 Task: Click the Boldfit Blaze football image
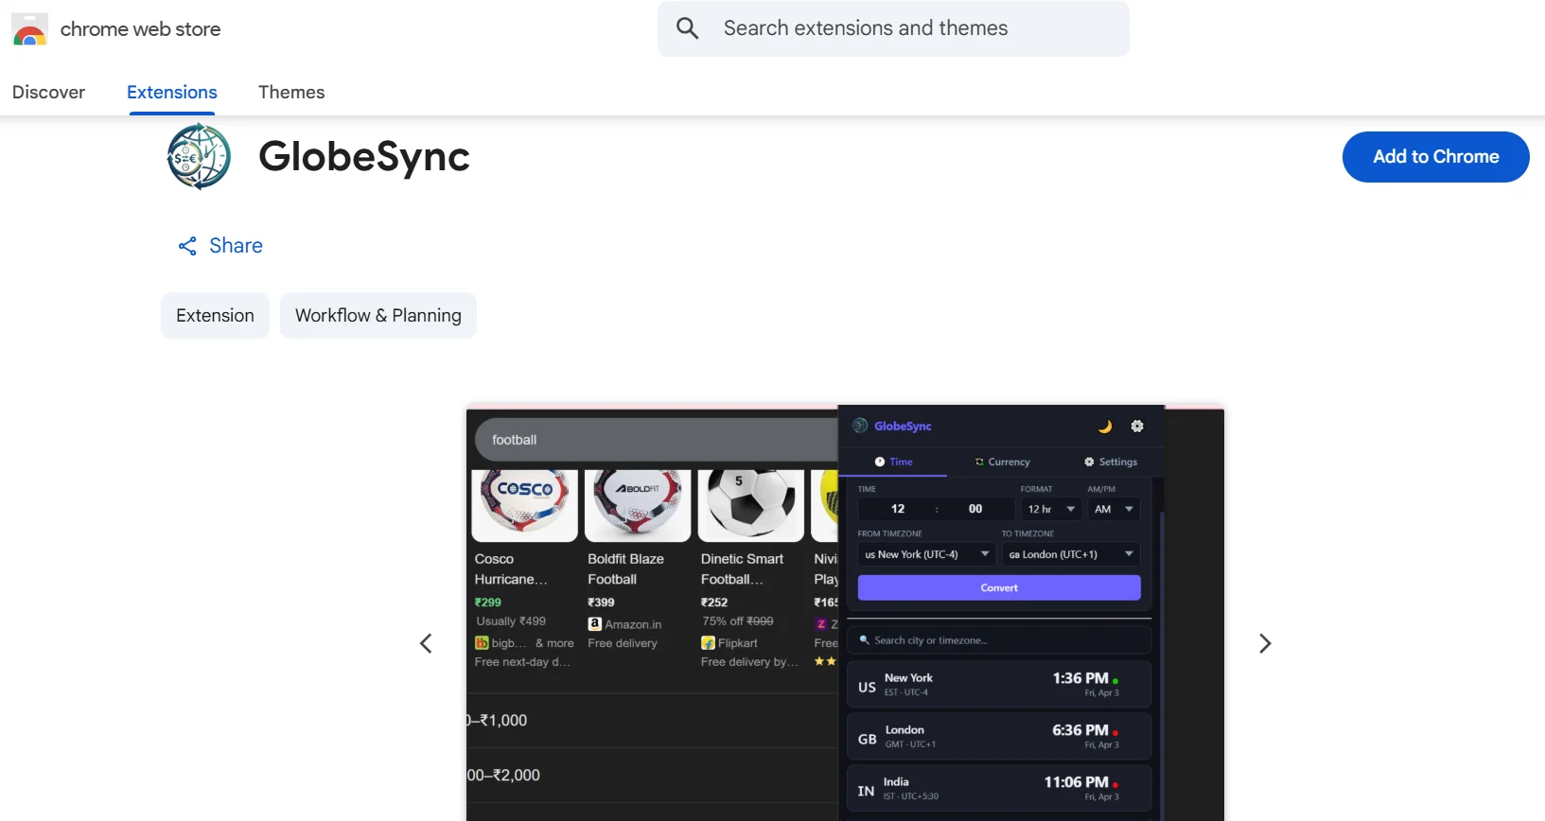tap(638, 505)
